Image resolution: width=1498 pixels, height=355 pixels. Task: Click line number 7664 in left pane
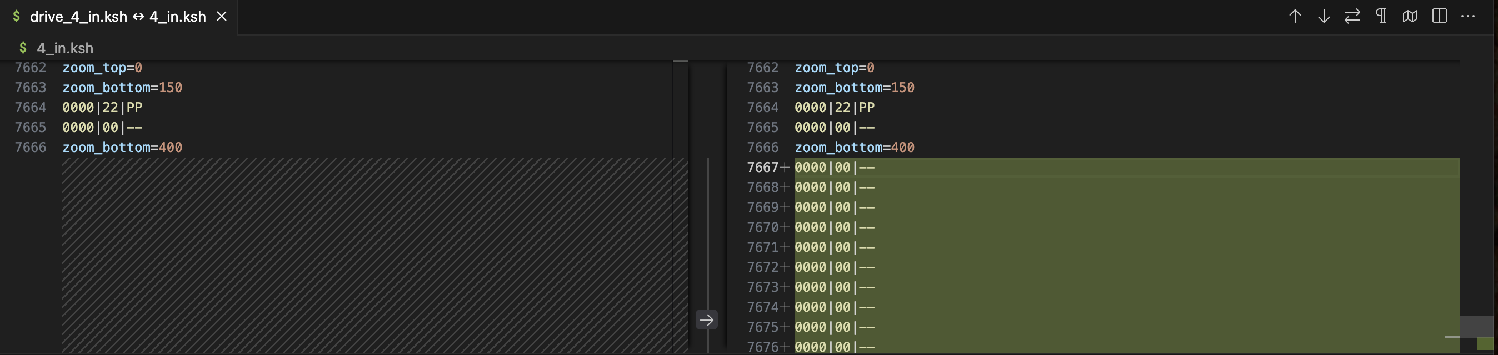[x=30, y=107]
